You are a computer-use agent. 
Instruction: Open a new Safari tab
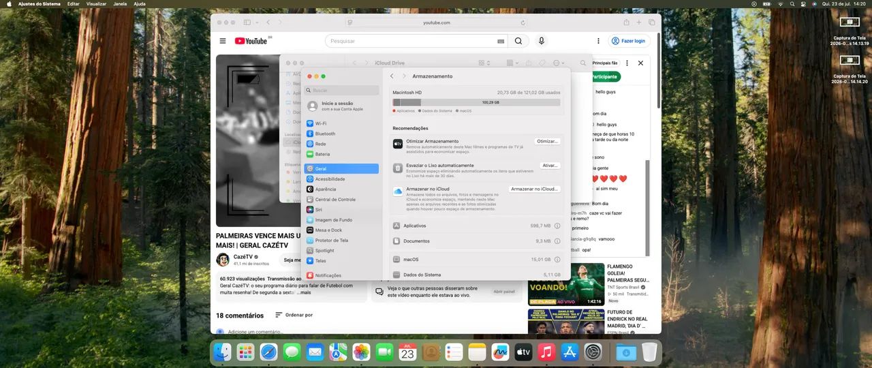tap(638, 22)
